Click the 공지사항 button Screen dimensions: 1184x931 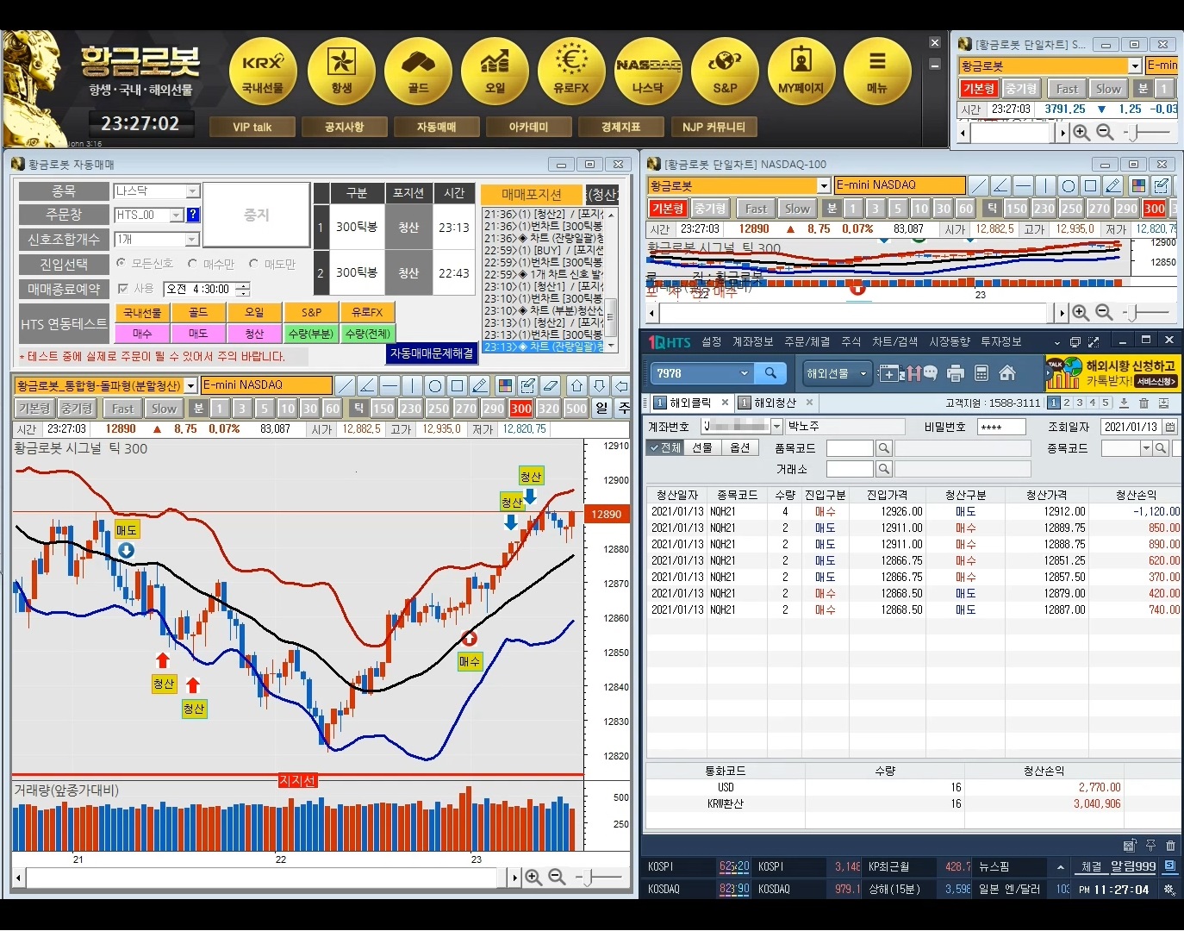point(345,127)
